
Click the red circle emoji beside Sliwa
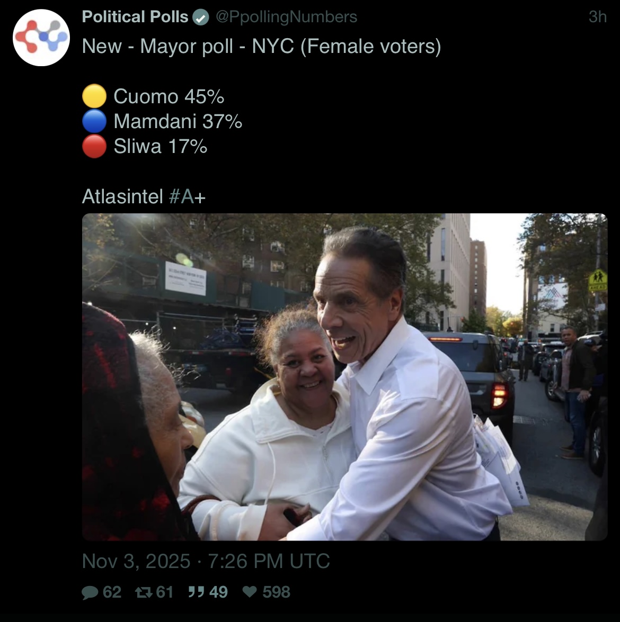94,146
